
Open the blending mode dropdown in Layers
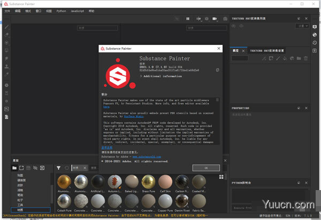240,58
